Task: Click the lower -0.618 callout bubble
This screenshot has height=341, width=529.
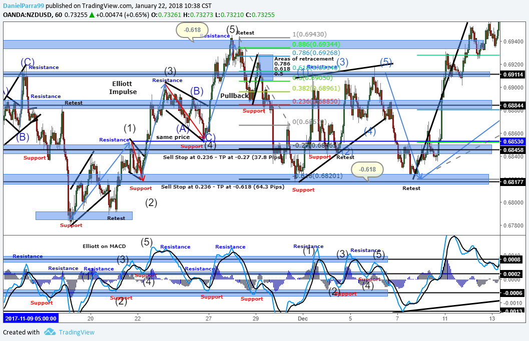Action: [x=367, y=170]
